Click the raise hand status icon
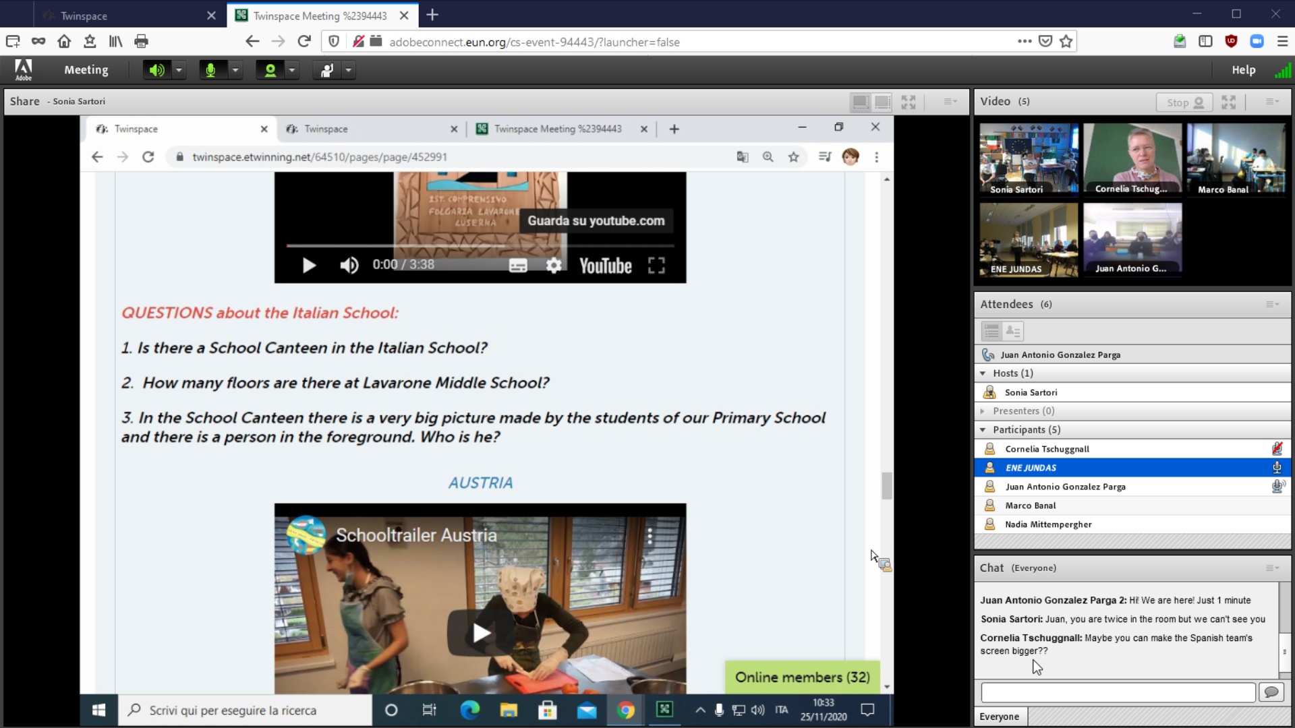Image resolution: width=1295 pixels, height=728 pixels. 327,70
